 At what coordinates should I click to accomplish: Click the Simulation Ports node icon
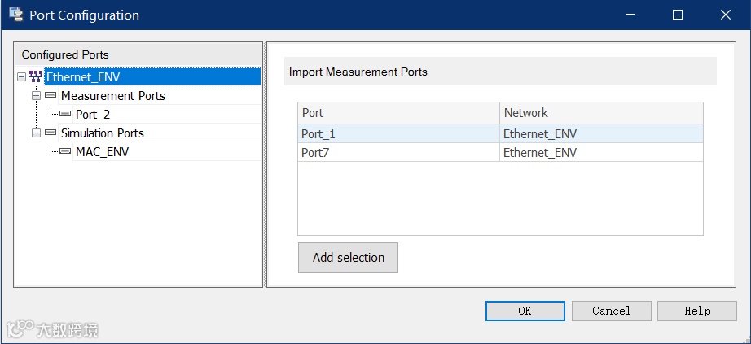(51, 133)
